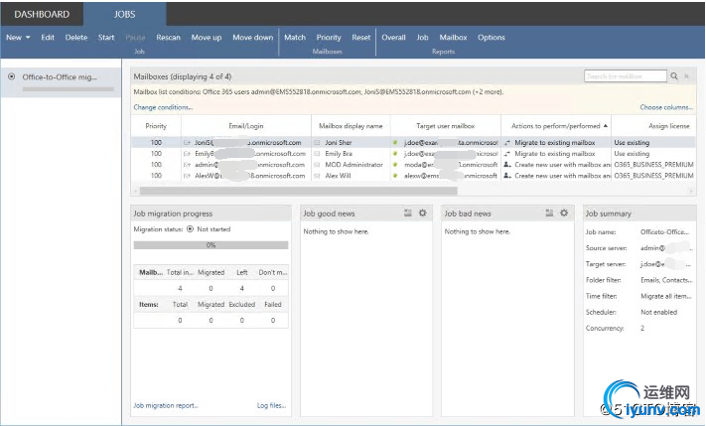Open the New dropdown menu
The width and height of the screenshot is (706, 426).
click(x=18, y=38)
